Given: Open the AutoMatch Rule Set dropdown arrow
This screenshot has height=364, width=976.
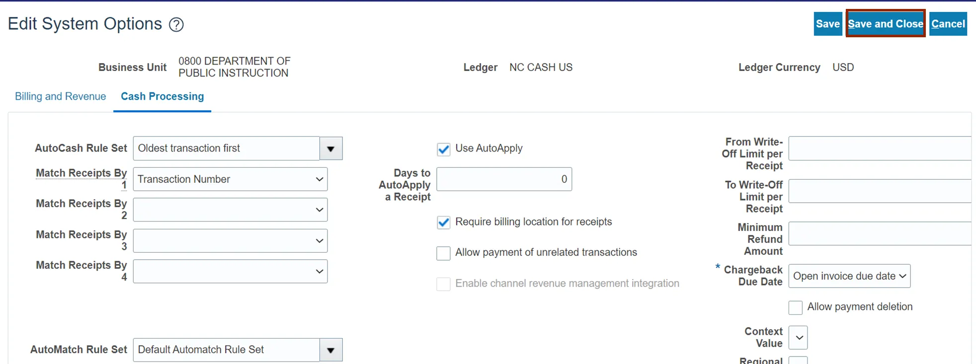Looking at the screenshot, I should pyautogui.click(x=331, y=350).
